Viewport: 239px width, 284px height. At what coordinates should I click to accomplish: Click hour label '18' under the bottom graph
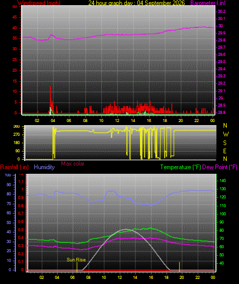166,277
